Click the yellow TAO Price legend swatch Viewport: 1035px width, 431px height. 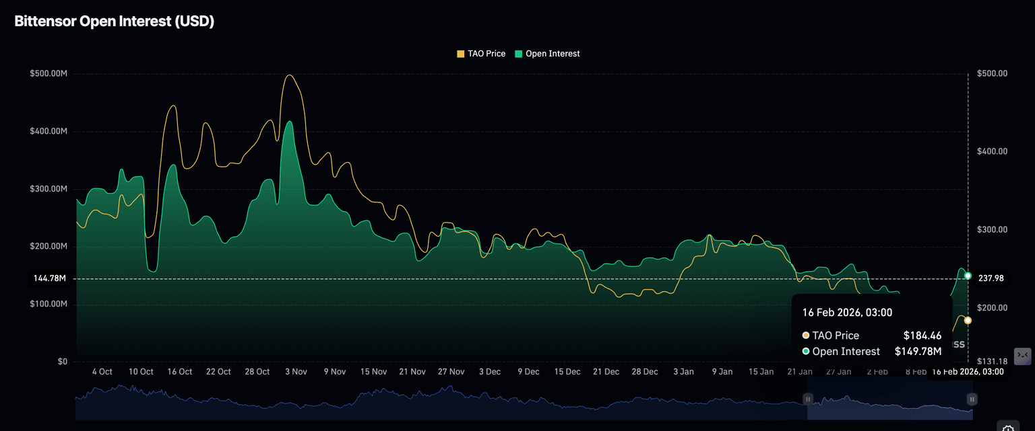[x=461, y=54]
